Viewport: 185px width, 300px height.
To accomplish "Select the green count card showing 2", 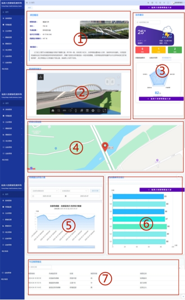I will 175,50.
